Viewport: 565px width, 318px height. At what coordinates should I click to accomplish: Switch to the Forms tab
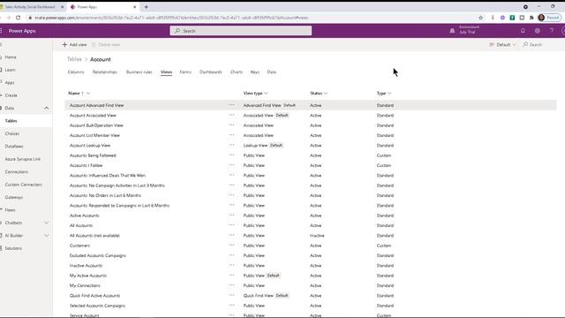185,72
